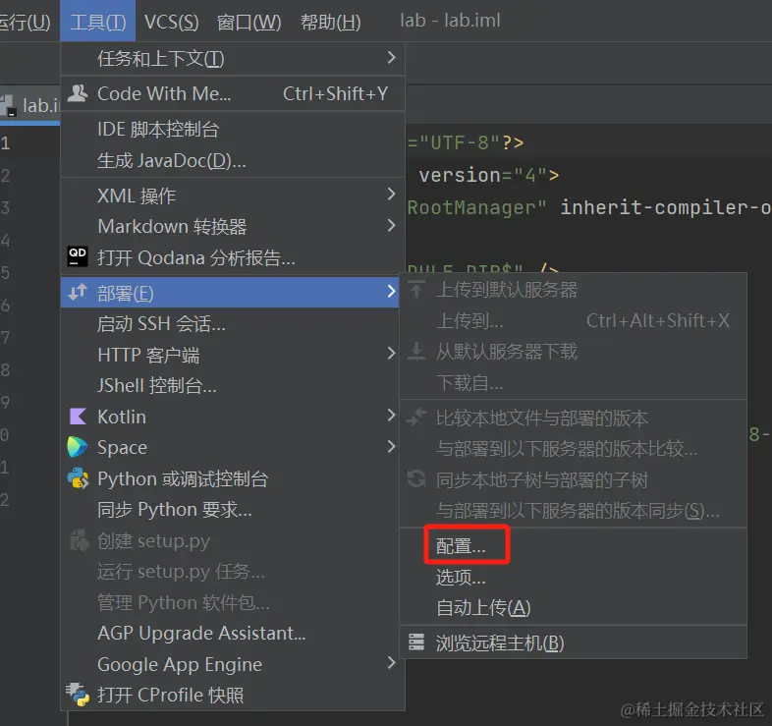Screen dimensions: 772x726
Task: Select the Kotlin menu entry
Action: pos(233,417)
